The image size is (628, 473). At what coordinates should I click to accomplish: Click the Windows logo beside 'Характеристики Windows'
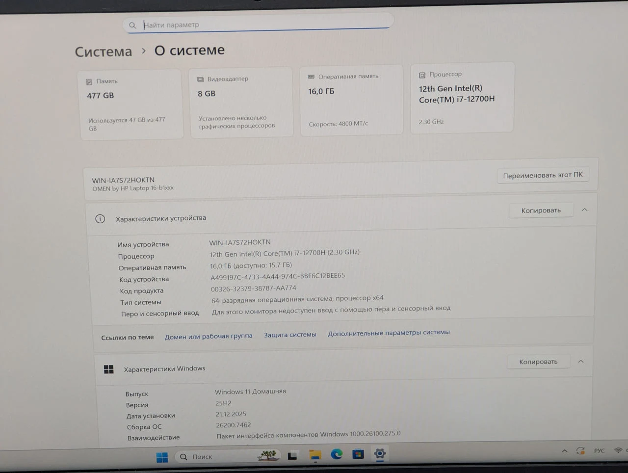coord(109,369)
